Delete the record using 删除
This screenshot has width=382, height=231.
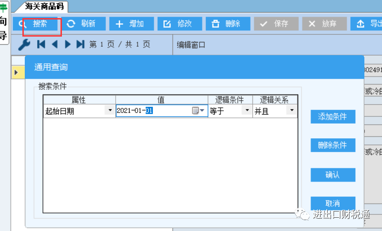click(227, 24)
